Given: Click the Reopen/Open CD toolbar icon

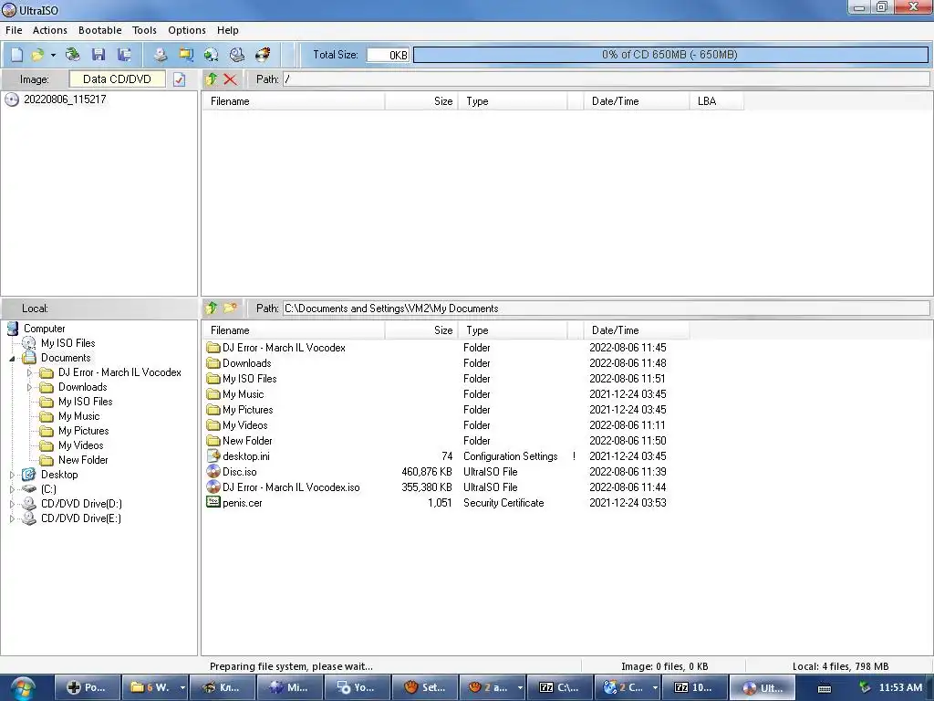Looking at the screenshot, I should pyautogui.click(x=73, y=55).
